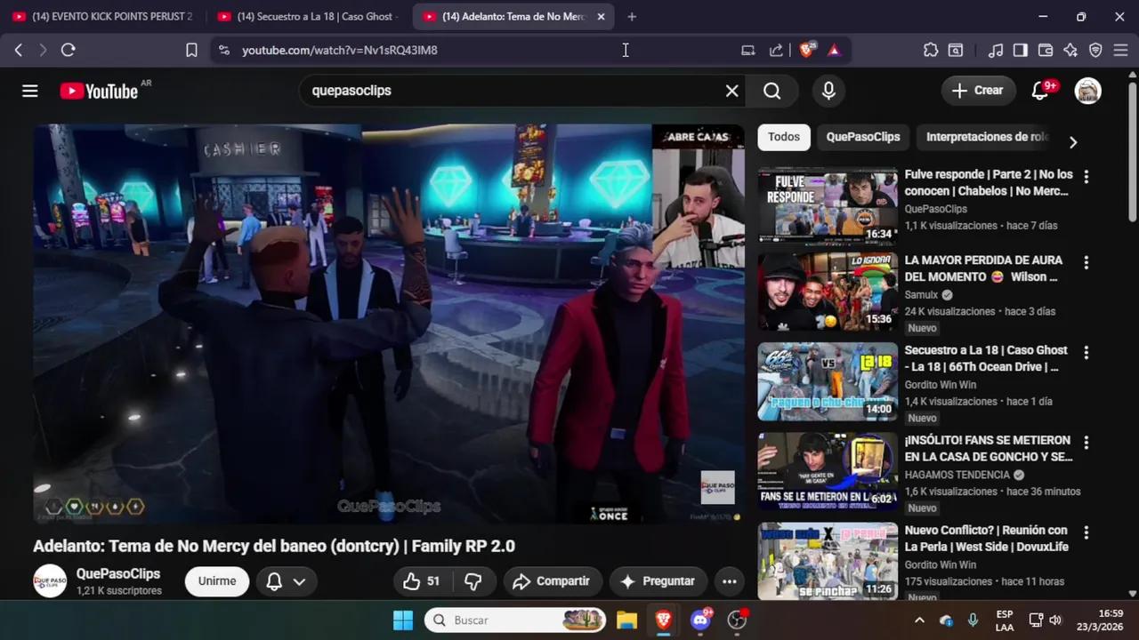
Task: Reload the current page
Action: pyautogui.click(x=68, y=50)
